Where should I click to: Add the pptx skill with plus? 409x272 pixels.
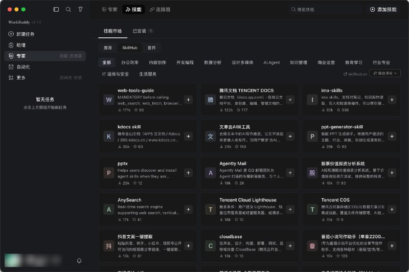[188, 173]
